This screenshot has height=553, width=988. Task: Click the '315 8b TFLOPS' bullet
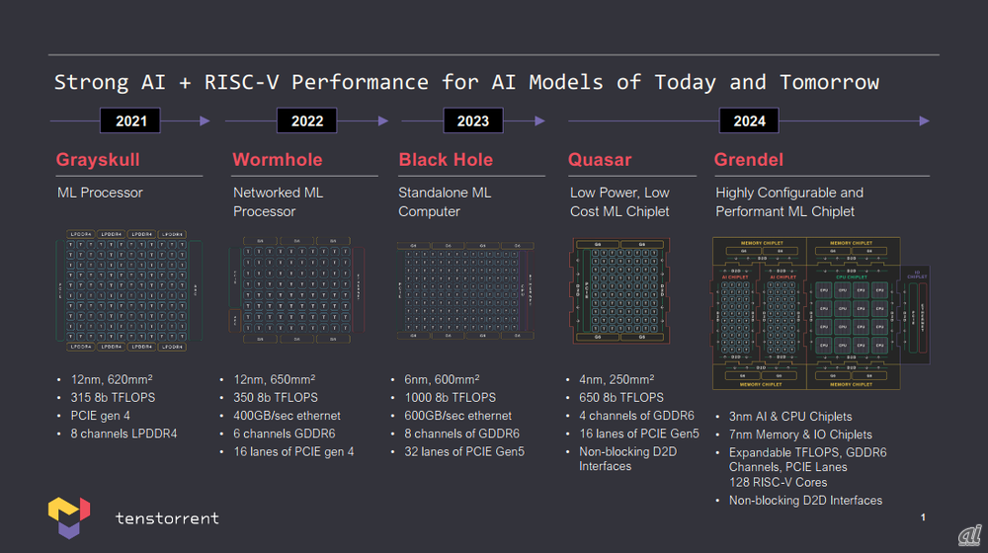(x=113, y=397)
